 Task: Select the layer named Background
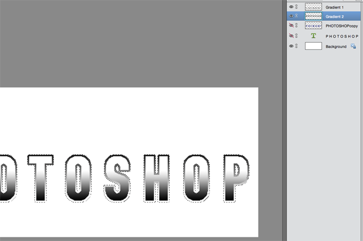(x=336, y=46)
